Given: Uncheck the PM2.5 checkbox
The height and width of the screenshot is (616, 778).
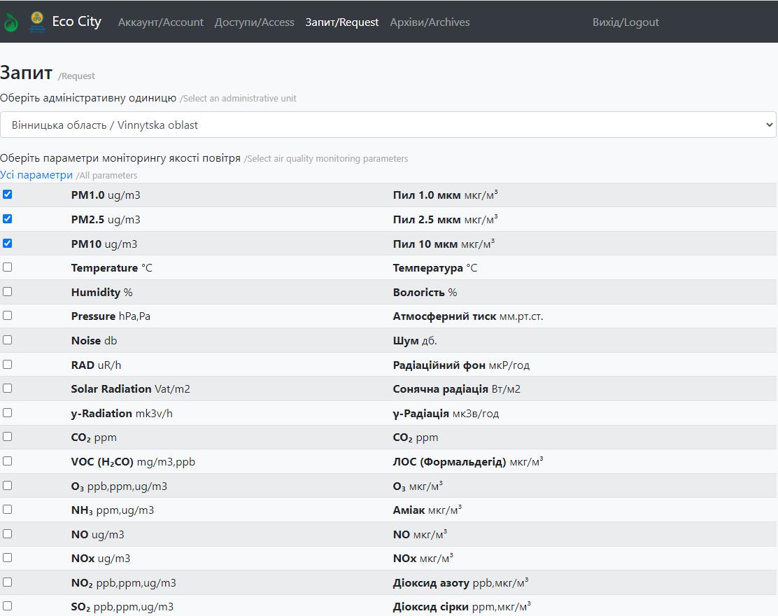Looking at the screenshot, I should (x=8, y=218).
